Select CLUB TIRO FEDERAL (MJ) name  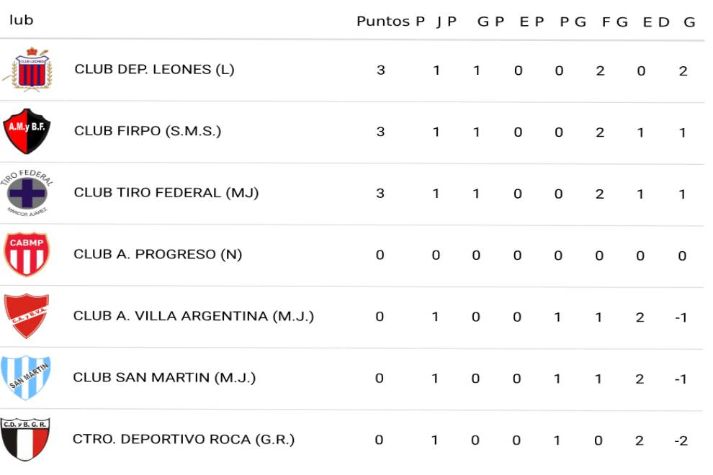(x=166, y=193)
